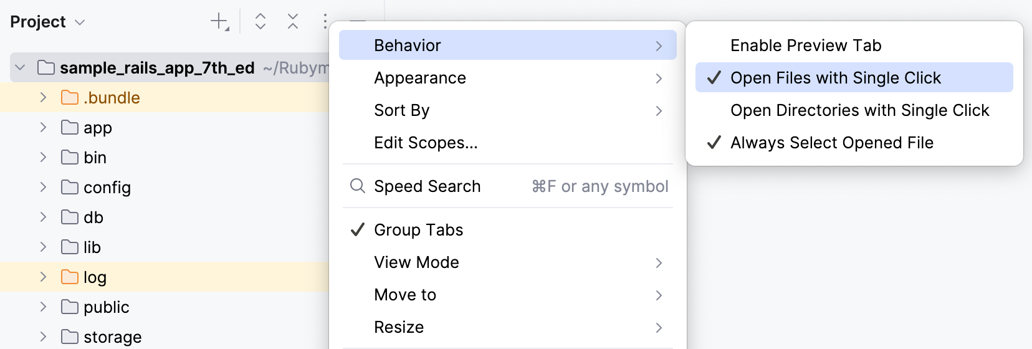Click the sample_rails_app_7th_ed project folder icon
Viewport: 1032px width, 349px height.
[46, 68]
